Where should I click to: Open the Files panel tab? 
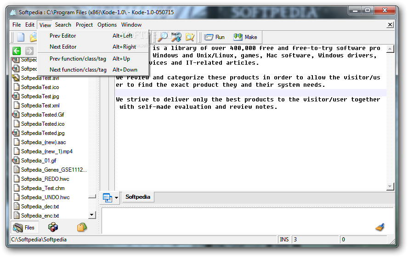point(24,228)
